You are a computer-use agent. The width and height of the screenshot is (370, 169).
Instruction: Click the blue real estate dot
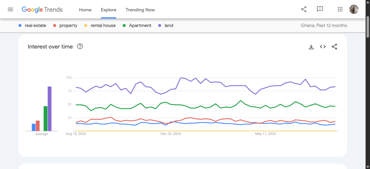click(x=20, y=25)
